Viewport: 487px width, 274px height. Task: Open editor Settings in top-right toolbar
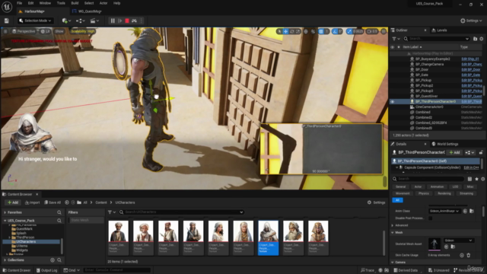[471, 21]
